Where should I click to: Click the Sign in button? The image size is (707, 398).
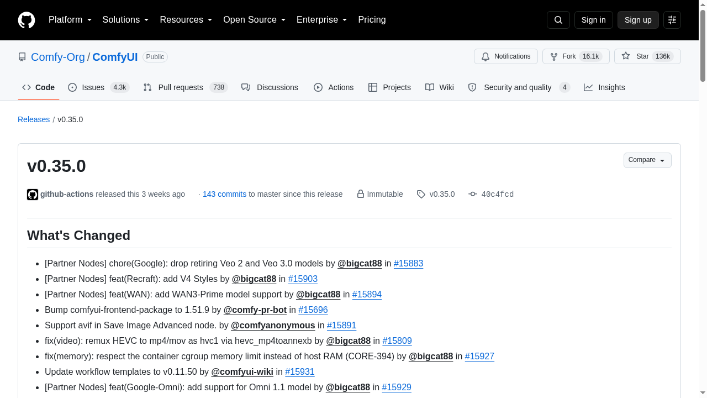coord(594,20)
